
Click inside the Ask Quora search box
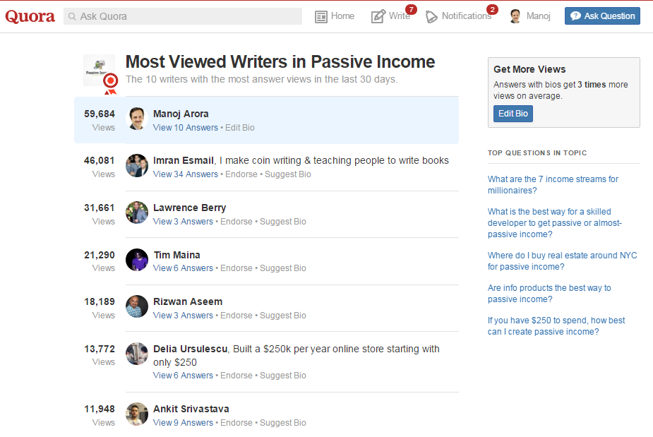pos(184,16)
